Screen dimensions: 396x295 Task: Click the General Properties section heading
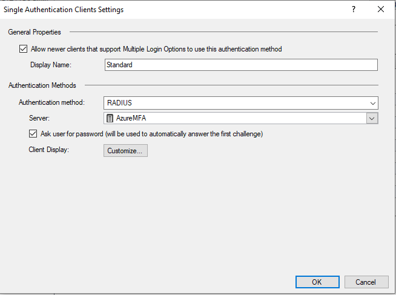click(35, 32)
